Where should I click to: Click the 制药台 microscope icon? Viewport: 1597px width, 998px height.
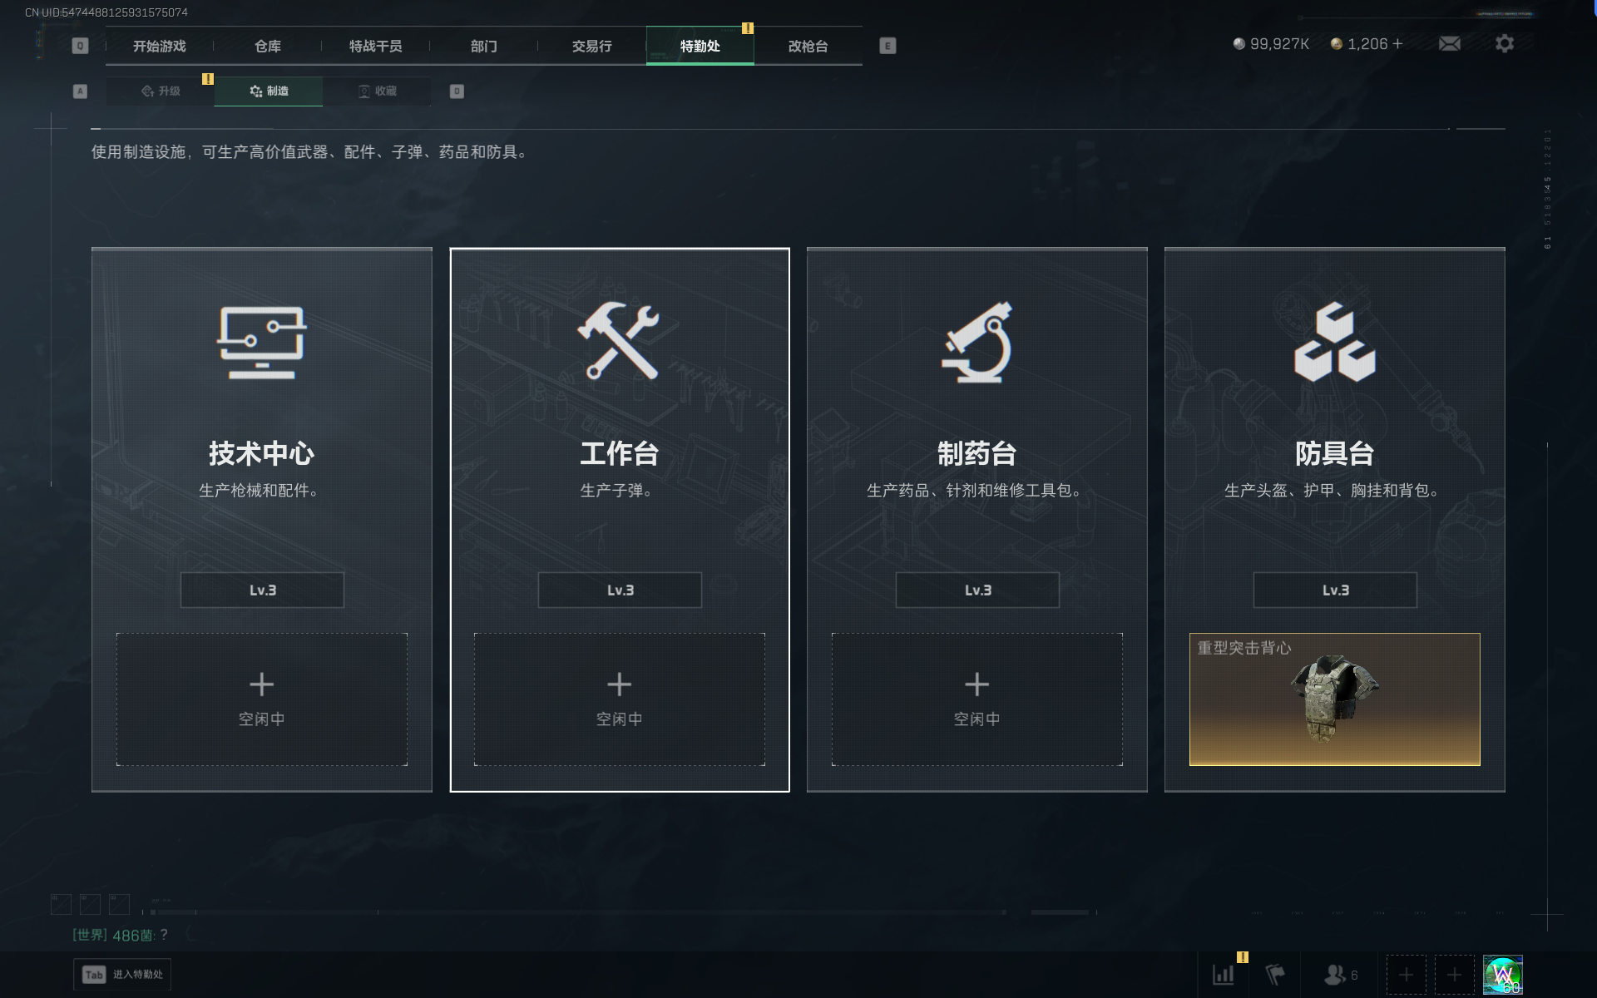977,342
